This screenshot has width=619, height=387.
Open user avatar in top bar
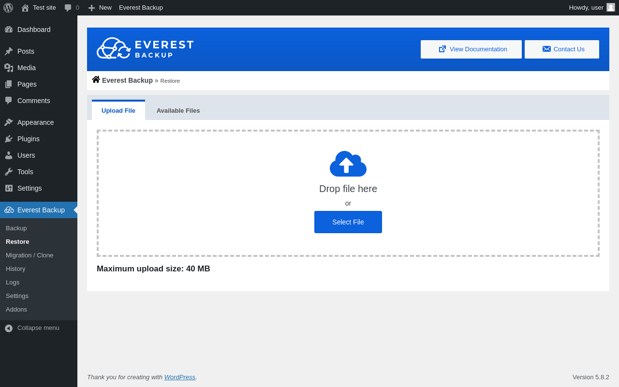point(611,7)
